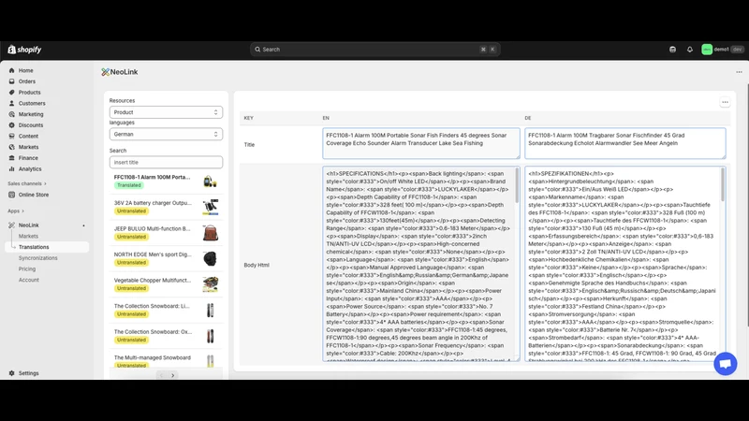The width and height of the screenshot is (749, 421).
Task: Click the JEEP BULUO bag thumbnail
Action: pos(210,233)
